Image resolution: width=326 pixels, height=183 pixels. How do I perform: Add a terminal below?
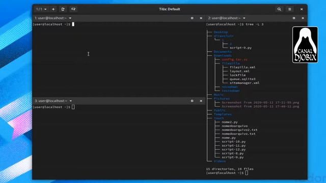pos(73,9)
